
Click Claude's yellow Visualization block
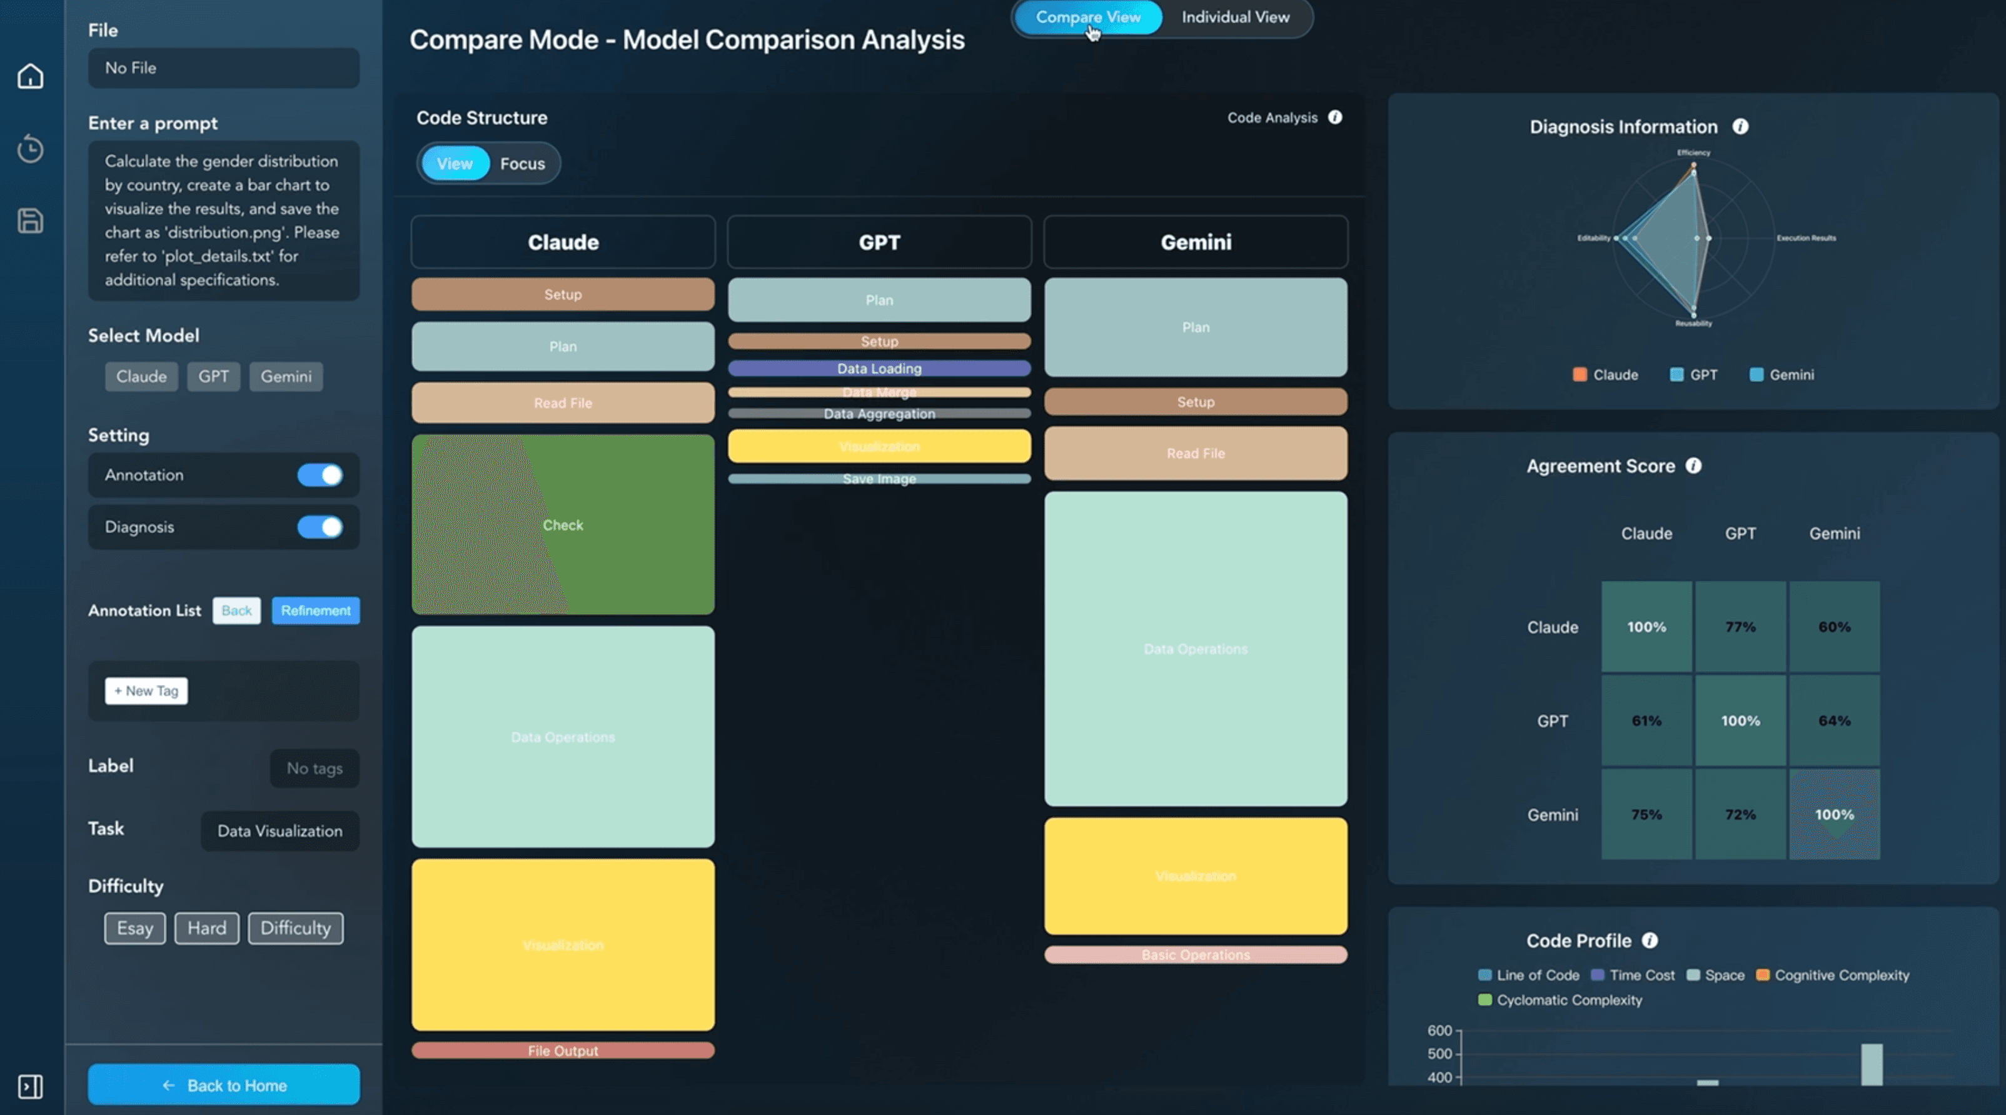pyautogui.click(x=563, y=944)
